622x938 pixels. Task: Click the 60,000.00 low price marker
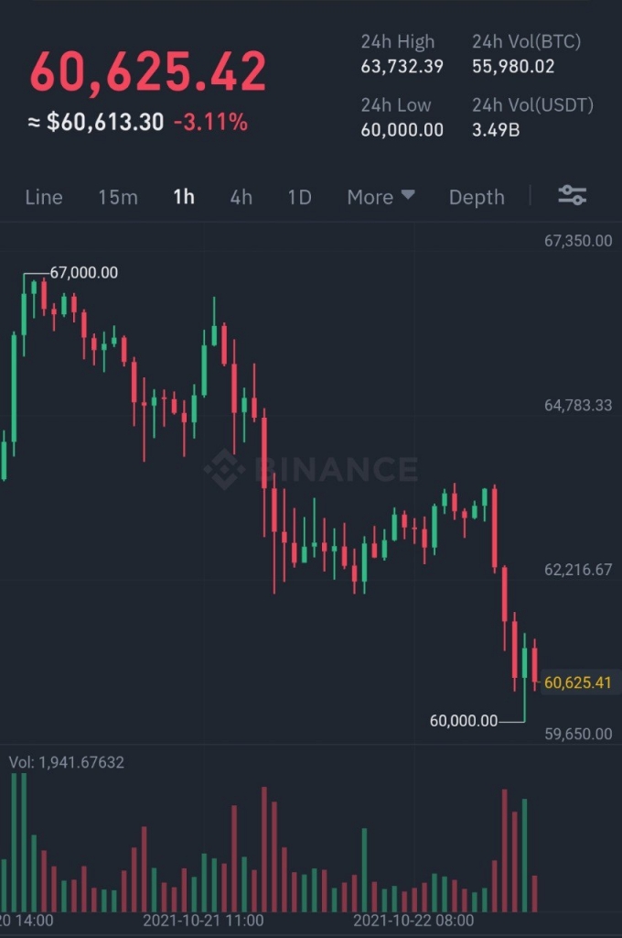pyautogui.click(x=463, y=721)
